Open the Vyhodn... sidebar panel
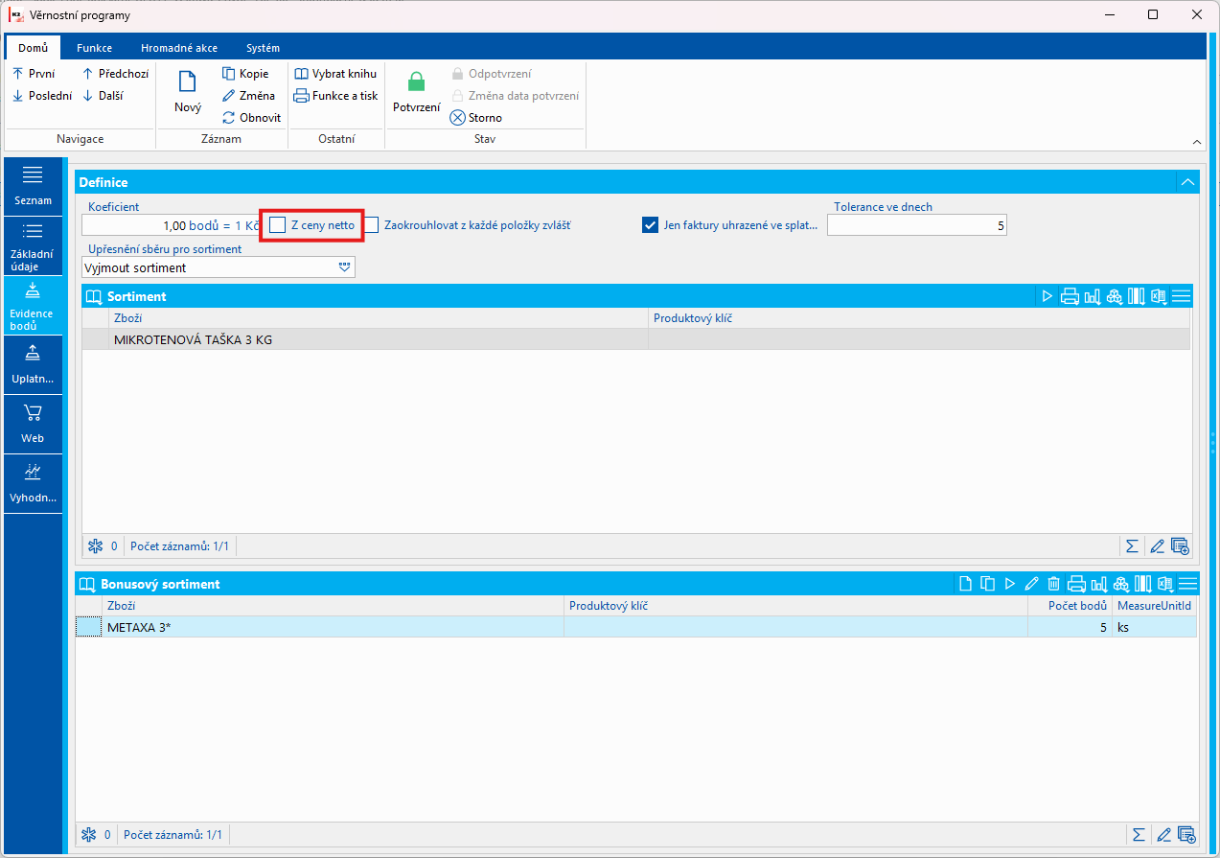 pyautogui.click(x=34, y=483)
